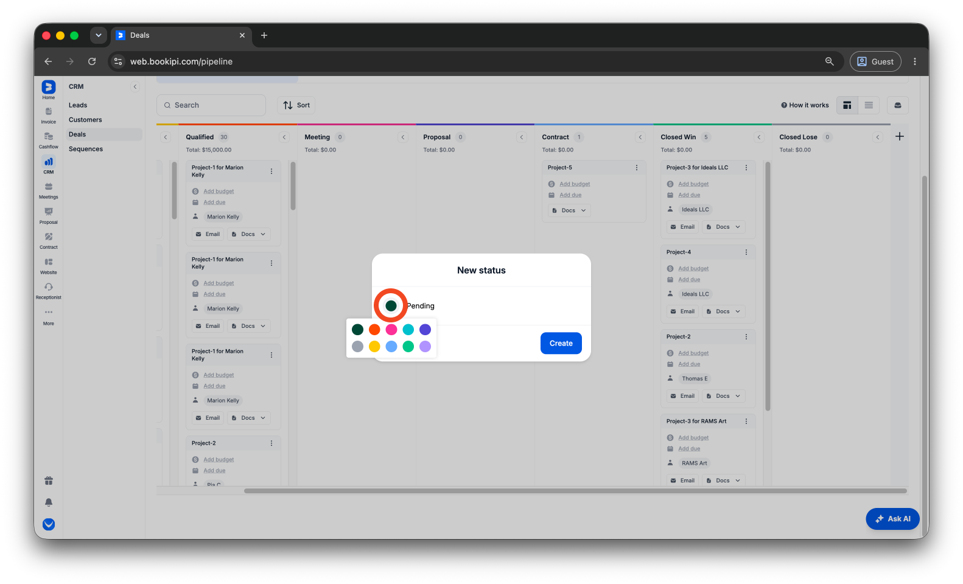Click the archive icon beside view toggles
The height and width of the screenshot is (584, 963).
tap(897, 105)
